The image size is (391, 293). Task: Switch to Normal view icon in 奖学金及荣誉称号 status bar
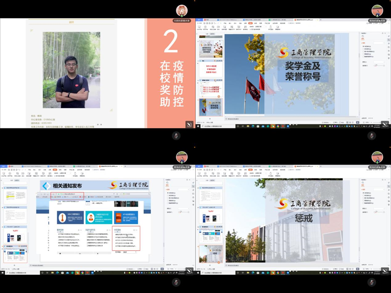tap(347, 123)
